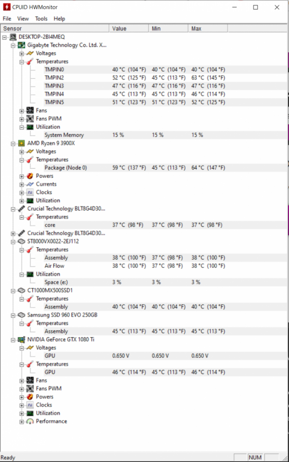Click the NVIDIA GeForce GTX 1080 Ti GPU icon

pos(20,339)
